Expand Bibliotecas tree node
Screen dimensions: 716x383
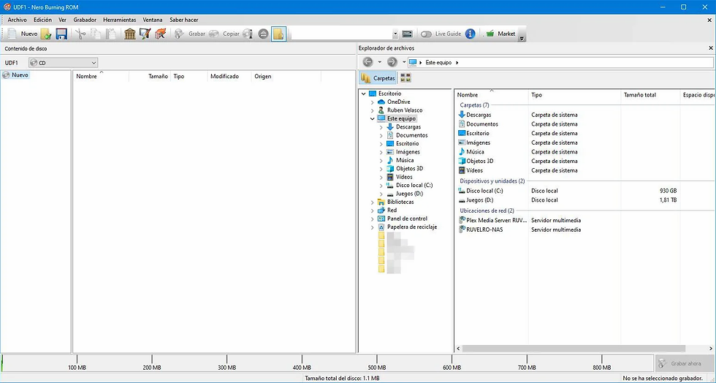pos(373,202)
